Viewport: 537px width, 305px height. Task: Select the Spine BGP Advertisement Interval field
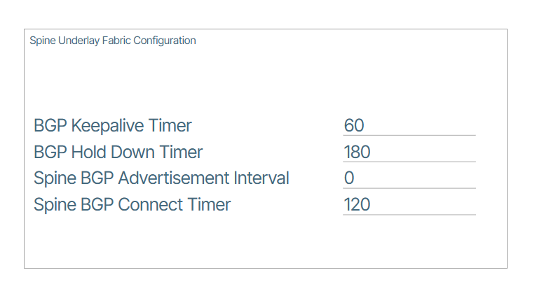409,178
